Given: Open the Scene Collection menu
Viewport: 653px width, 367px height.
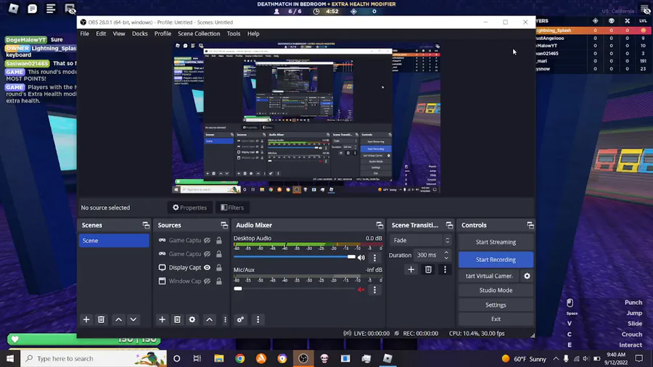Looking at the screenshot, I should pos(199,33).
